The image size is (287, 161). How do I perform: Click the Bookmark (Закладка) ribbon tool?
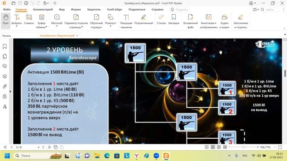tap(174, 19)
